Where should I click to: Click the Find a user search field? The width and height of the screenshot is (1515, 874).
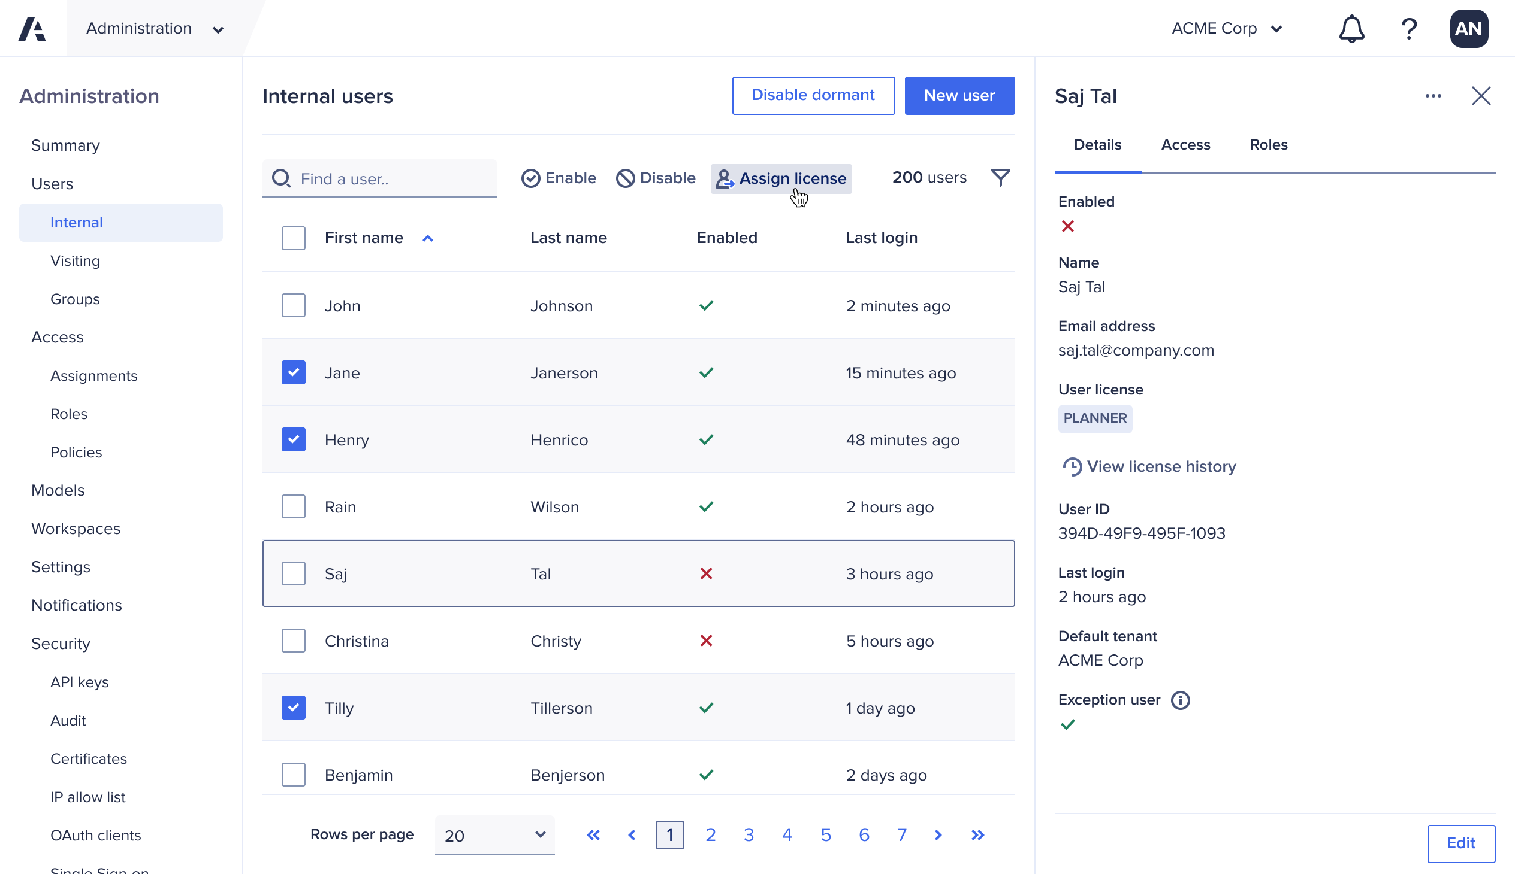tap(380, 178)
